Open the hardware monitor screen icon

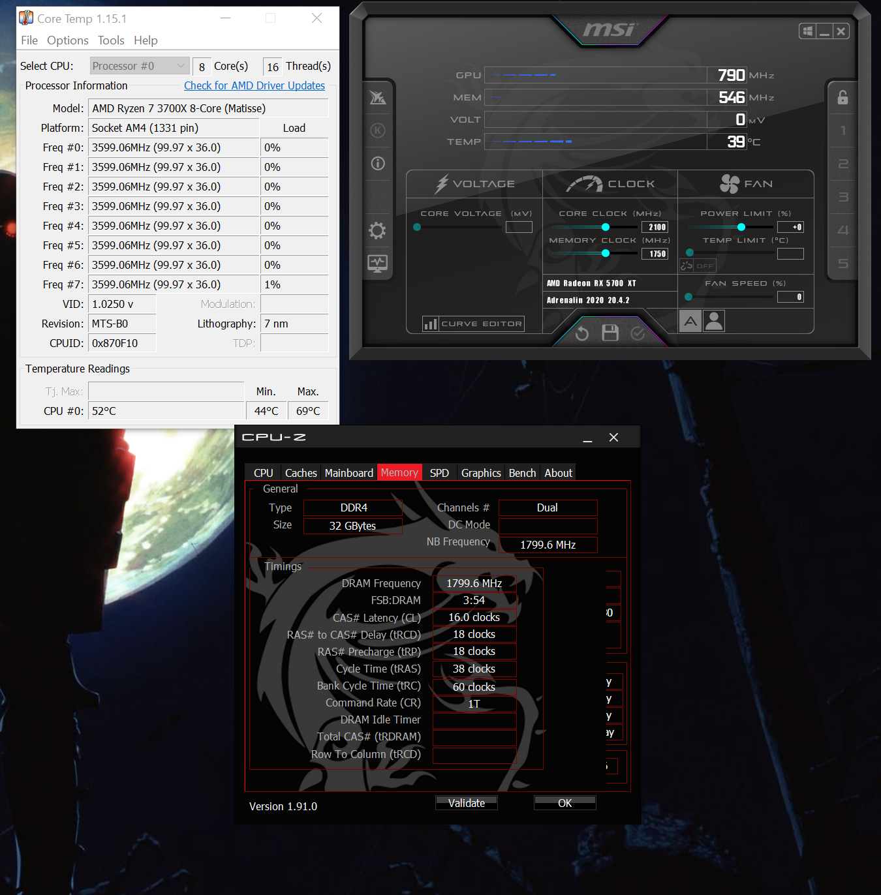click(377, 264)
